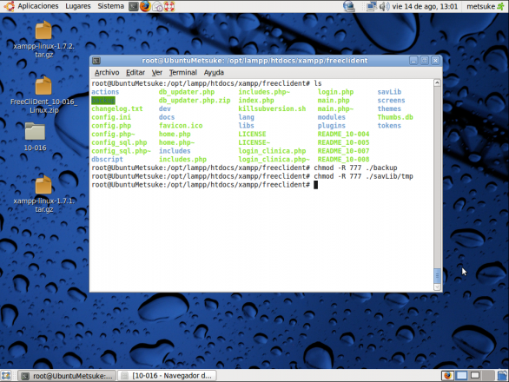Switch to the 10-016 Navegador taskbar window
Viewport: 509px width, 382px height.
[x=167, y=376]
